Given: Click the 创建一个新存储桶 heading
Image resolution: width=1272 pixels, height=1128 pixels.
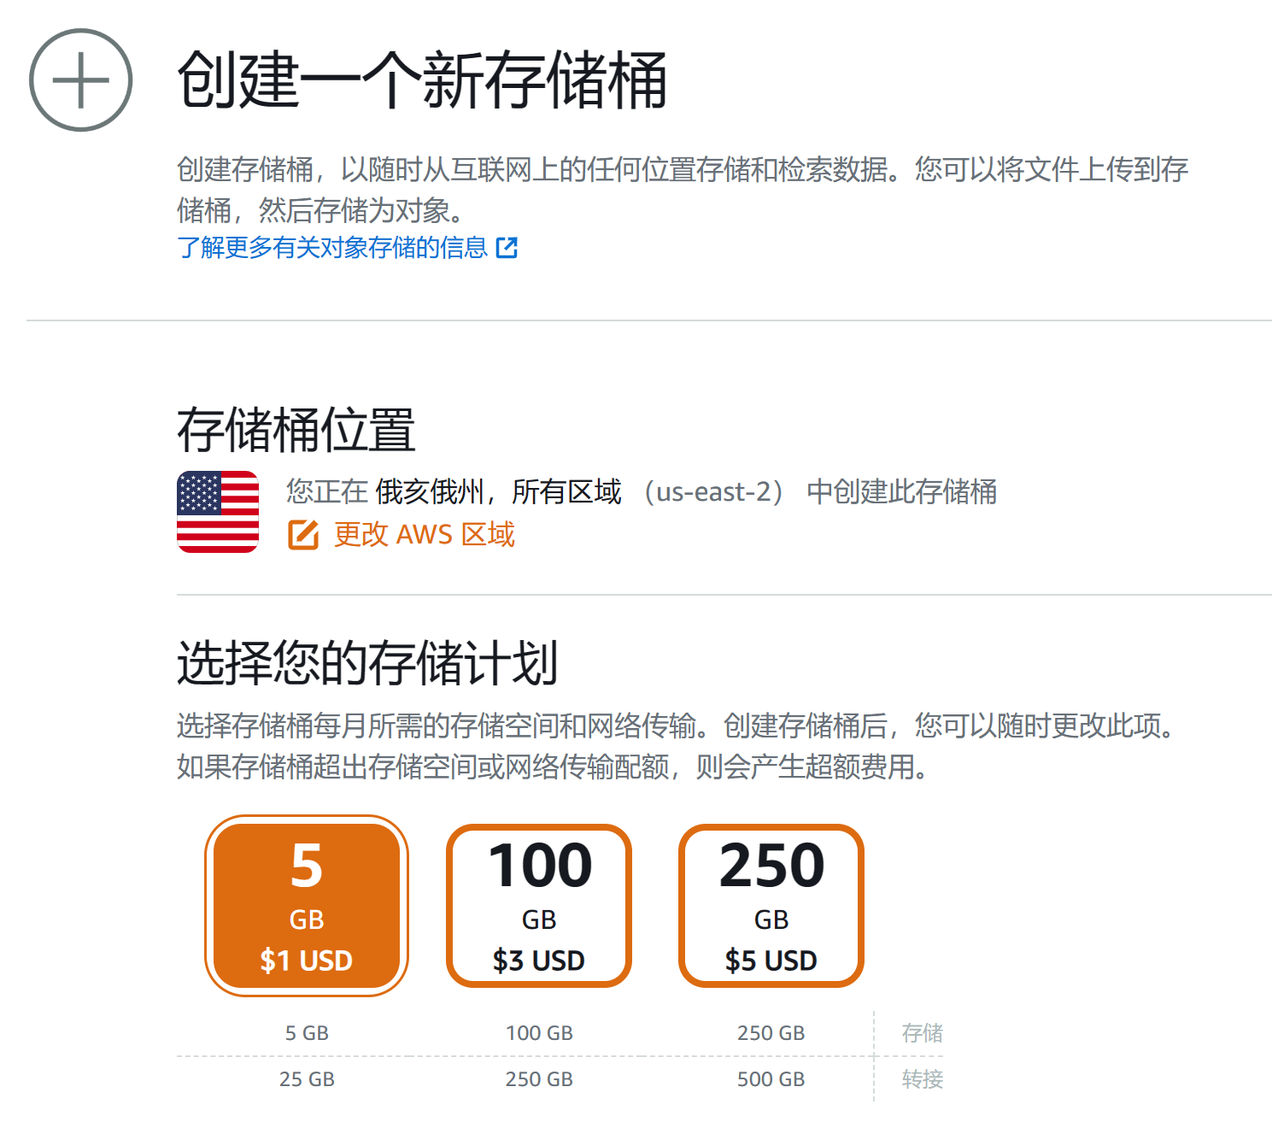Looking at the screenshot, I should [x=421, y=80].
